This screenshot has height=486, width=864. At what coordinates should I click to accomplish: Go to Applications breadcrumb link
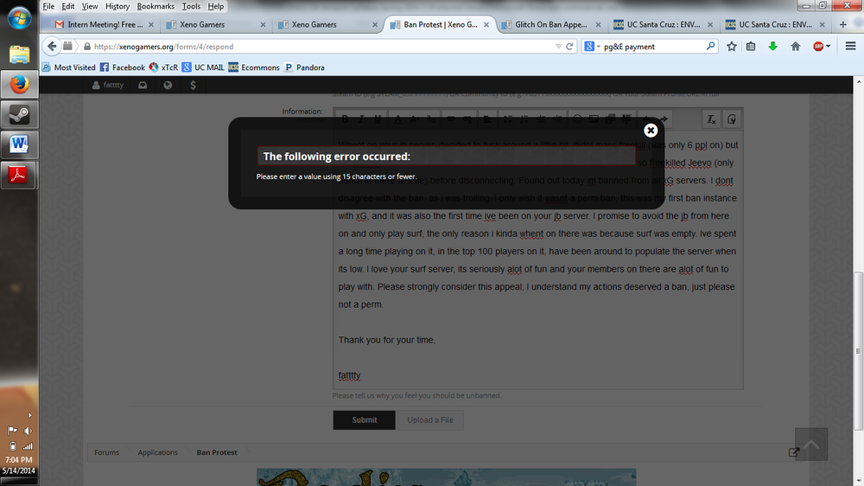[x=157, y=452]
